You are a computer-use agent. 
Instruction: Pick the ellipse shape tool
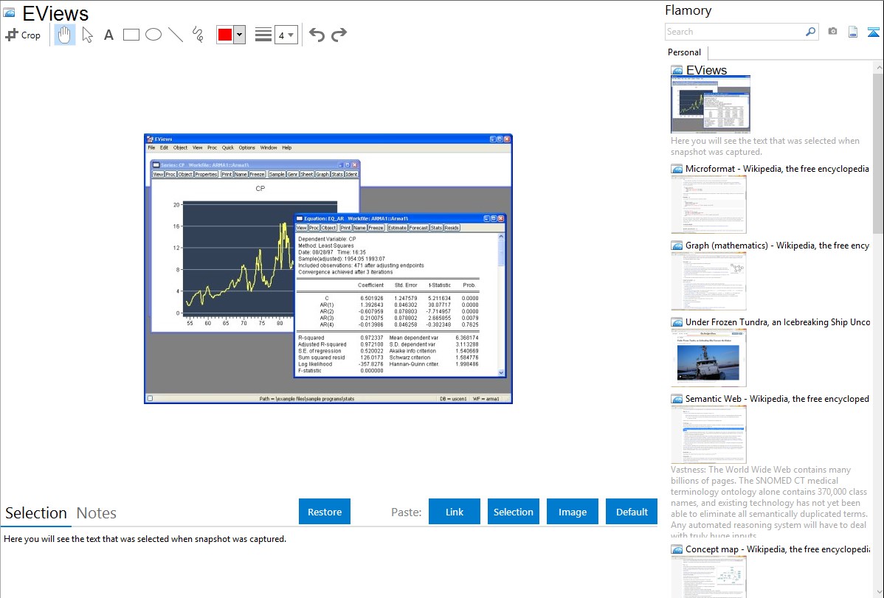click(x=153, y=35)
